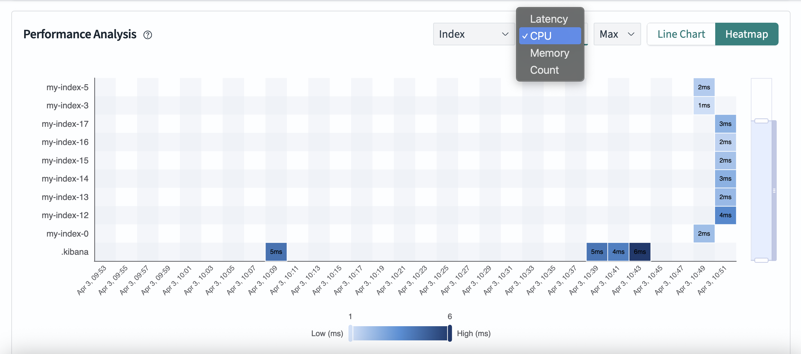Click the low-end legend slider handle
The width and height of the screenshot is (801, 354).
[351, 333]
